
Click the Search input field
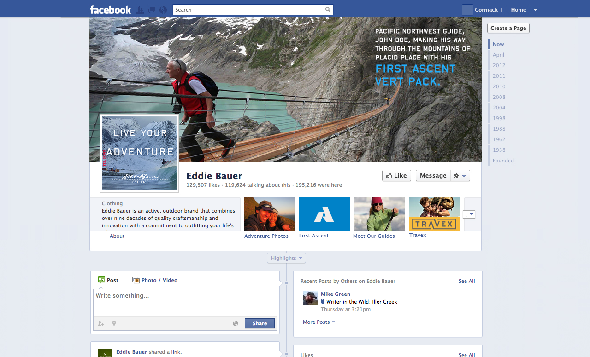tap(248, 10)
